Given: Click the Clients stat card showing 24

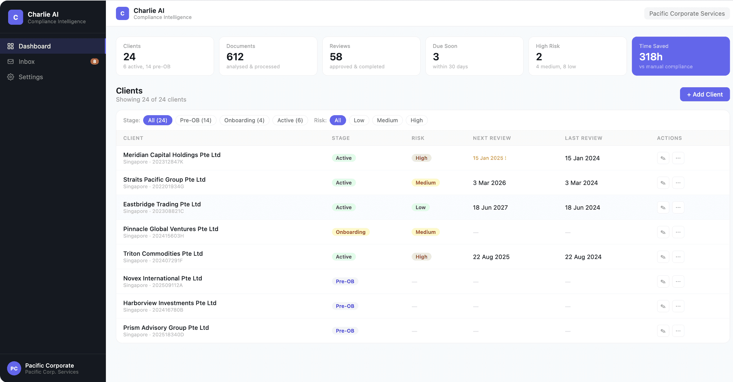Looking at the screenshot, I should coord(165,56).
